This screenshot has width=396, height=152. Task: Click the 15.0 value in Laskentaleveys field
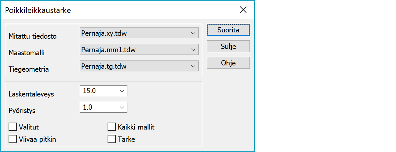pyautogui.click(x=89, y=91)
